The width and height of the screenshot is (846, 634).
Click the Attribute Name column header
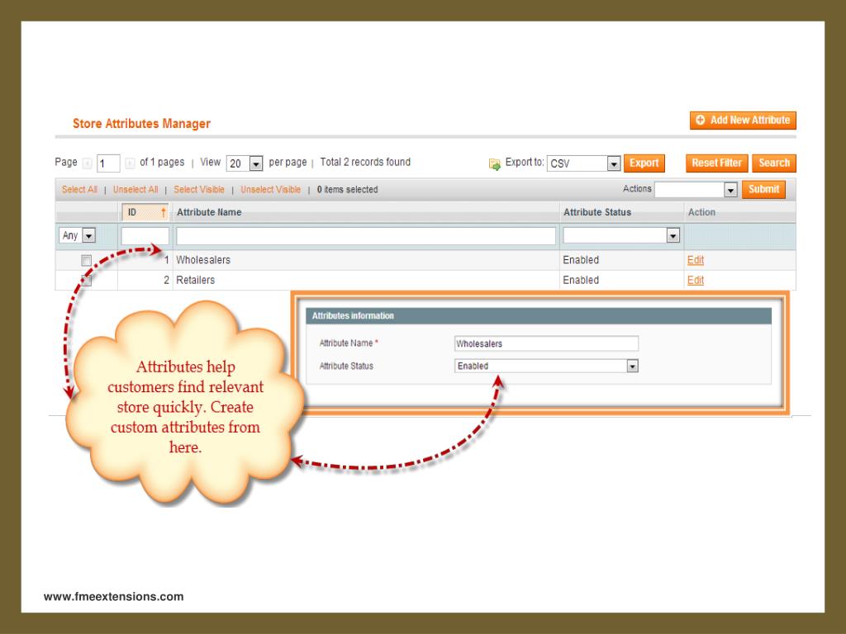[366, 212]
